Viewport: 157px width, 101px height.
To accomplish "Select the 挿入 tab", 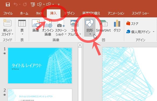I will (53, 13).
